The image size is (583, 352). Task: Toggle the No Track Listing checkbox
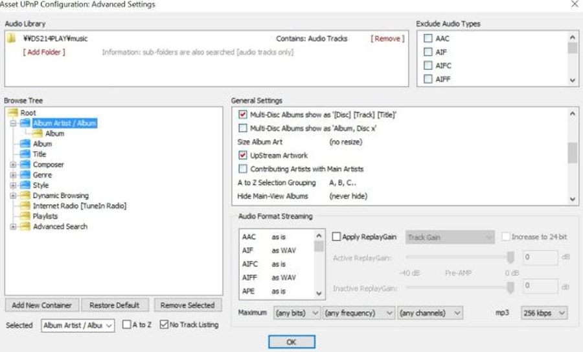point(165,325)
